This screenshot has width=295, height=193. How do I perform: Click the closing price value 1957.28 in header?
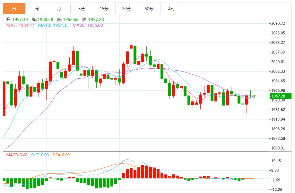pyautogui.click(x=96, y=19)
